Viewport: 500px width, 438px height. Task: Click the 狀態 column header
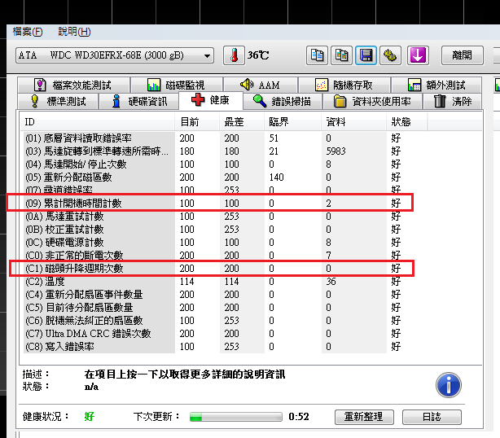[407, 122]
